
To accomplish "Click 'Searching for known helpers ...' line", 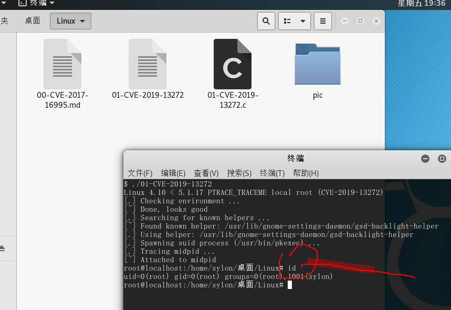I will [197, 218].
